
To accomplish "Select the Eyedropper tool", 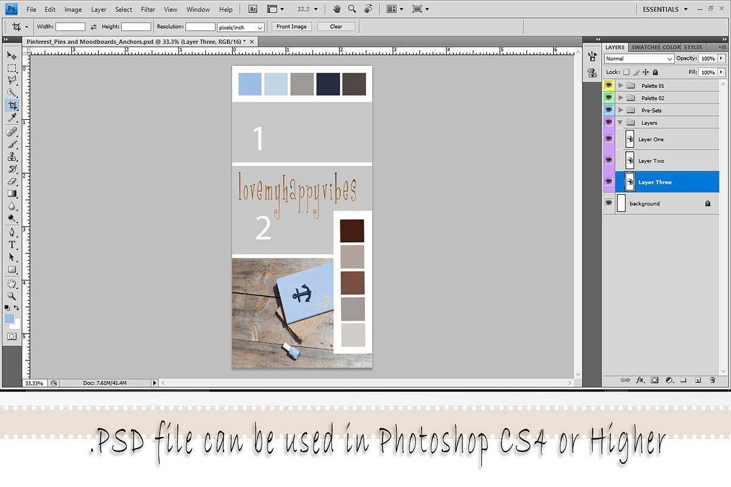I will (x=12, y=118).
